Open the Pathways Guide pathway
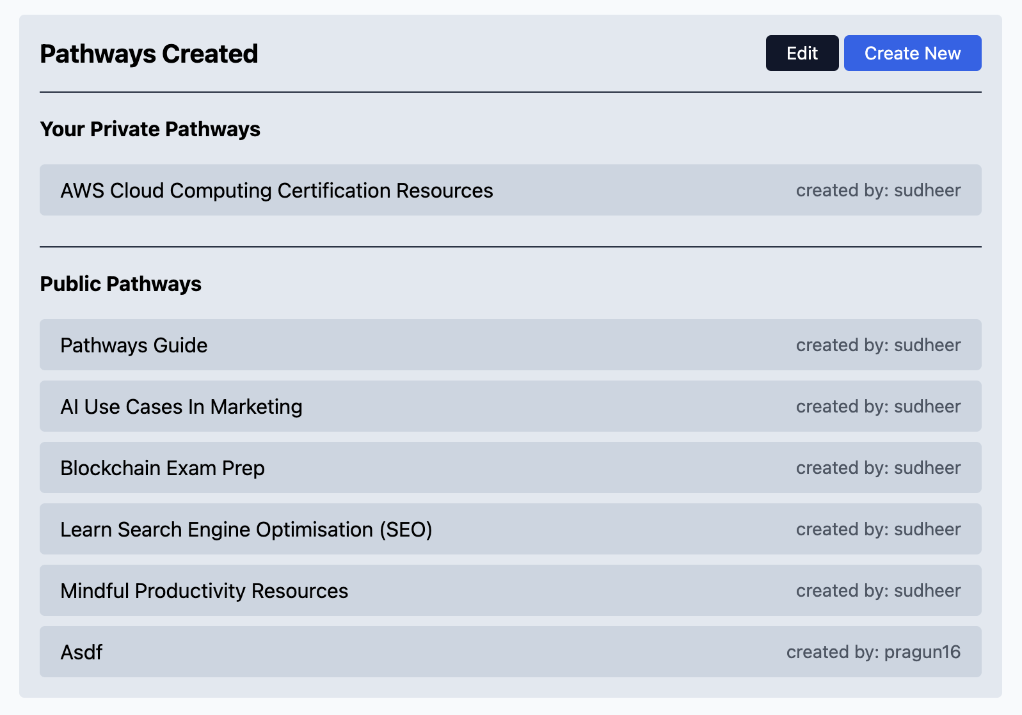This screenshot has height=715, width=1022. (x=134, y=345)
